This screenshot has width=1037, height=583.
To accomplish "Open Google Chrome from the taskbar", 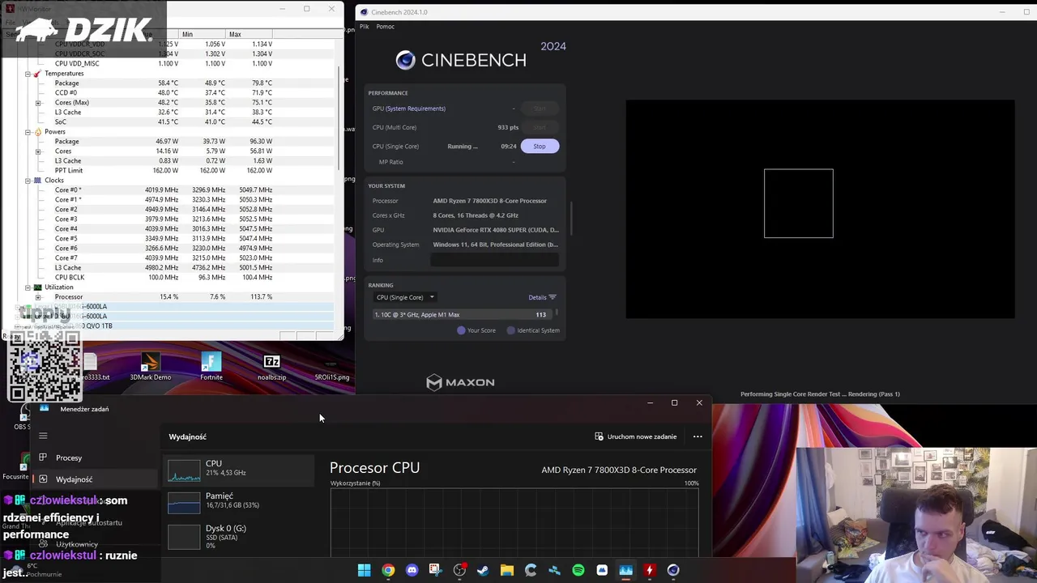I will tap(388, 570).
